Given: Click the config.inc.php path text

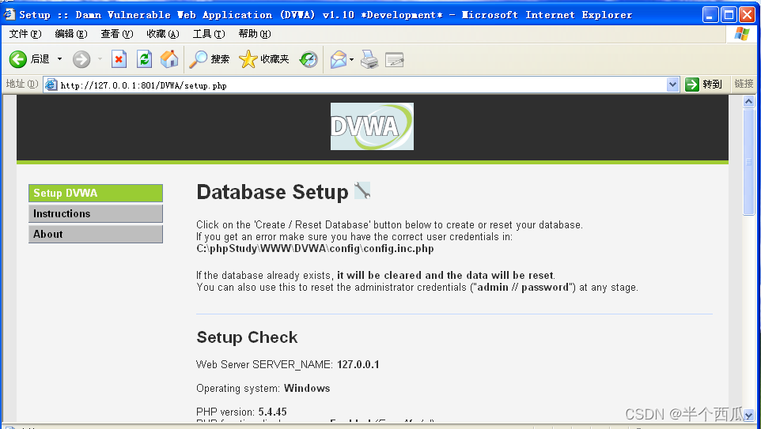Looking at the screenshot, I should pos(315,249).
